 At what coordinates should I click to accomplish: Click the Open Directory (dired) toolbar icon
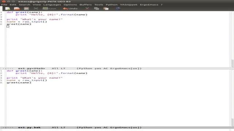(26, 9)
